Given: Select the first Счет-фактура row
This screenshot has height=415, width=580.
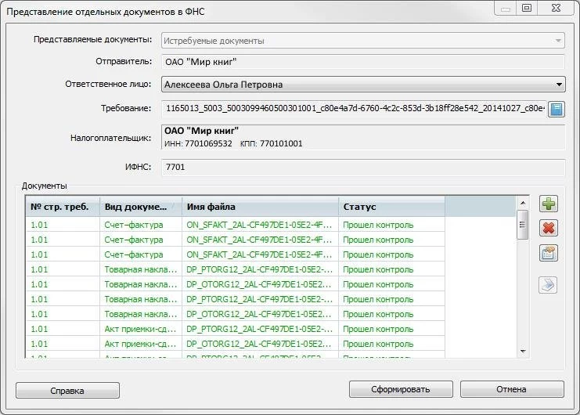Looking at the screenshot, I should (x=235, y=225).
